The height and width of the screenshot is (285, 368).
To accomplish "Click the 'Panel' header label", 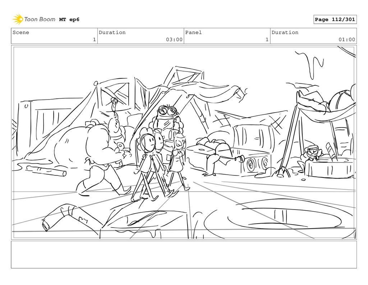I will (193, 32).
